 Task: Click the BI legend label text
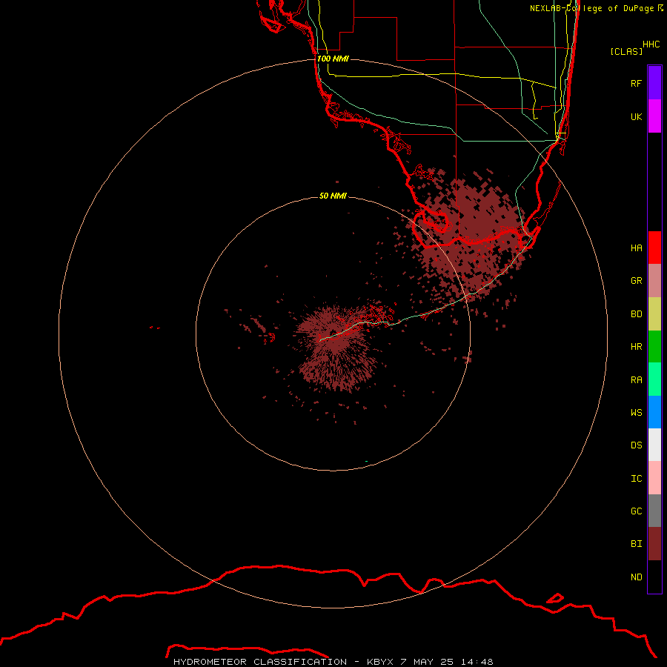pyautogui.click(x=637, y=544)
